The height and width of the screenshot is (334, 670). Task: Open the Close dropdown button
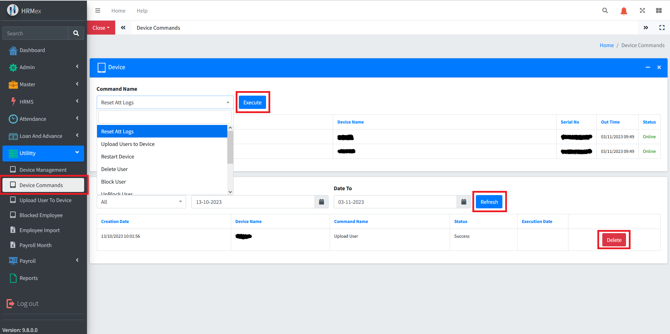tap(101, 28)
